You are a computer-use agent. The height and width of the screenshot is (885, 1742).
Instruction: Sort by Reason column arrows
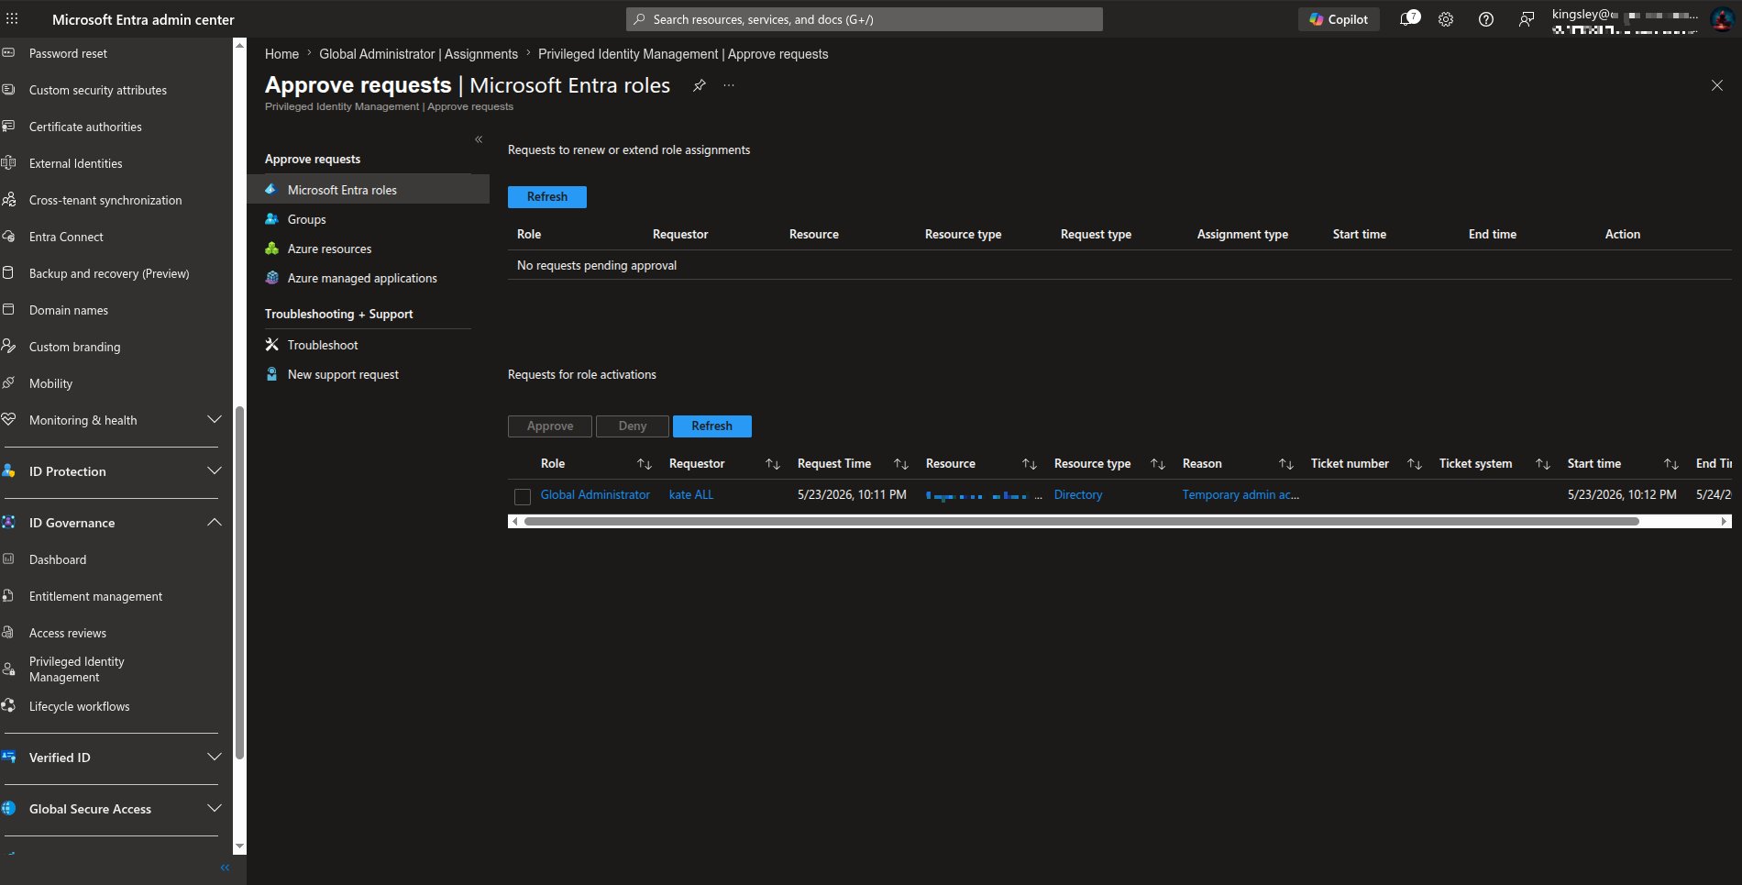tap(1286, 464)
